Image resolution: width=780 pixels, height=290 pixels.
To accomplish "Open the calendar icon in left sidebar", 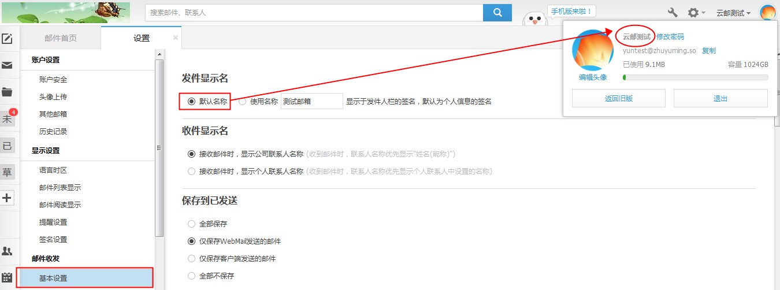I will tap(7, 277).
